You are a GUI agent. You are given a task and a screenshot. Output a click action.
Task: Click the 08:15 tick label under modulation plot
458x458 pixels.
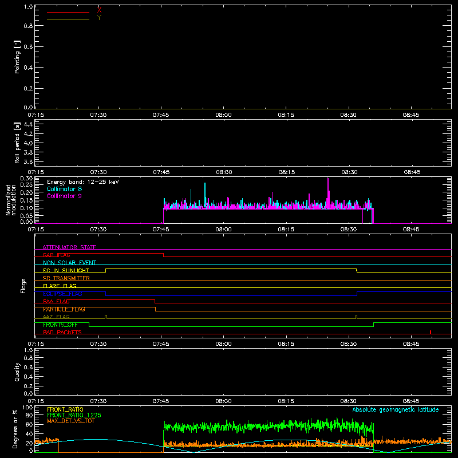(x=286, y=230)
